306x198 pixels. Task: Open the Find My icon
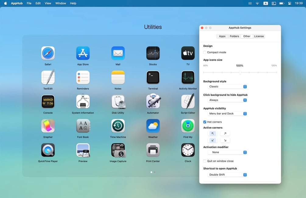[188, 126]
